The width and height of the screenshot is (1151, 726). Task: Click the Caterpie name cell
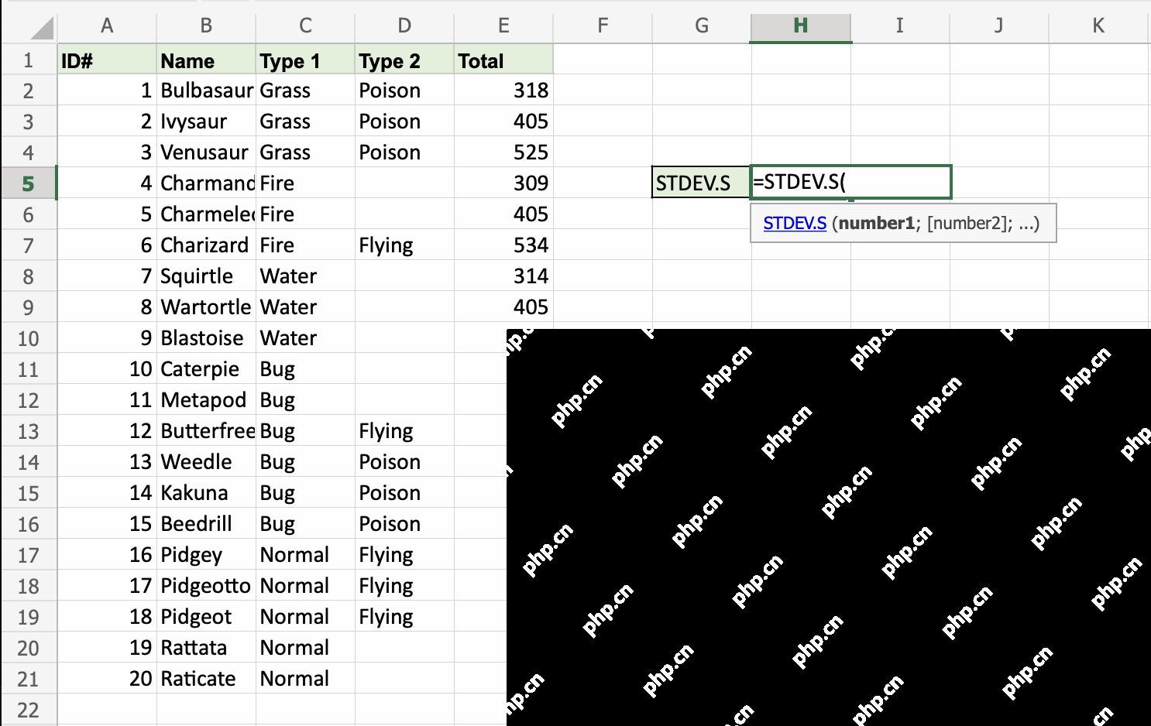[x=206, y=369]
